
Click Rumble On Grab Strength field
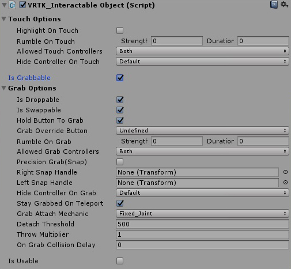pos(177,141)
